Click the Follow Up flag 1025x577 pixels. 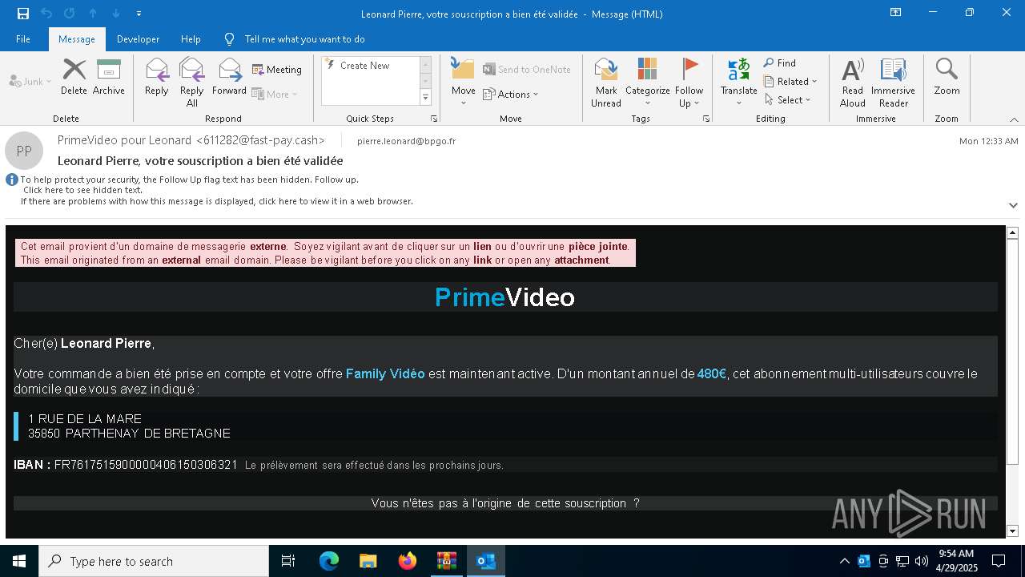click(x=689, y=83)
